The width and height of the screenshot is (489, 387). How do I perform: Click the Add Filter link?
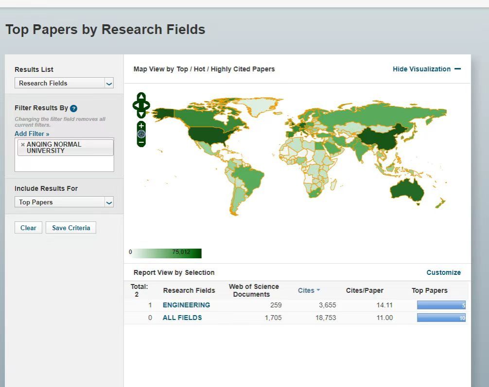tap(32, 134)
